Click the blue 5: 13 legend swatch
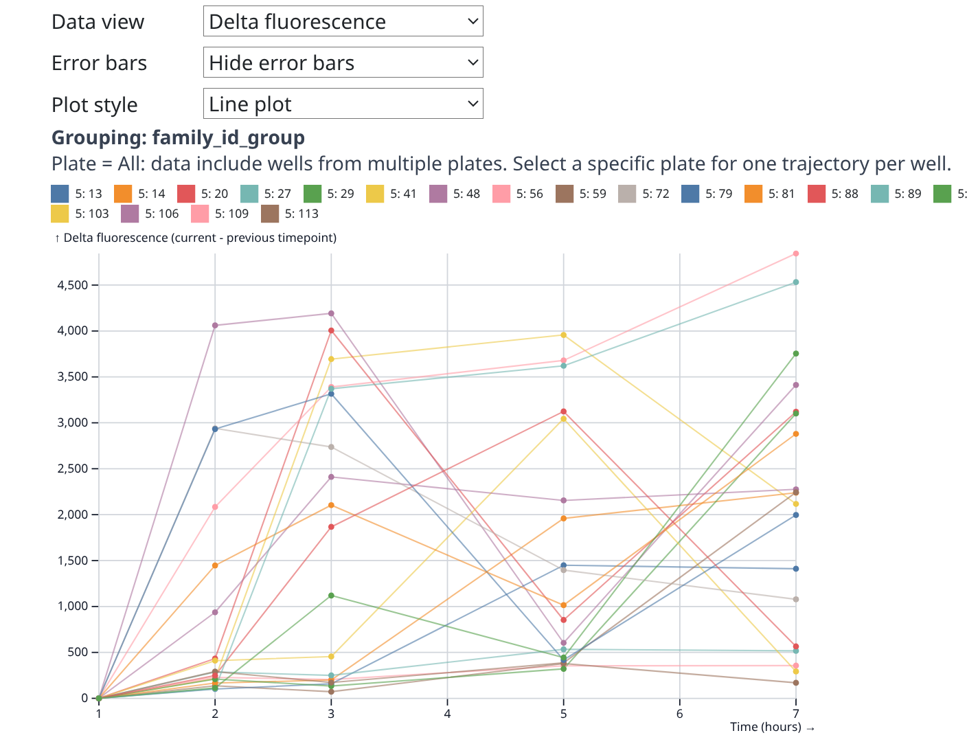The width and height of the screenshot is (967, 744). (x=60, y=194)
